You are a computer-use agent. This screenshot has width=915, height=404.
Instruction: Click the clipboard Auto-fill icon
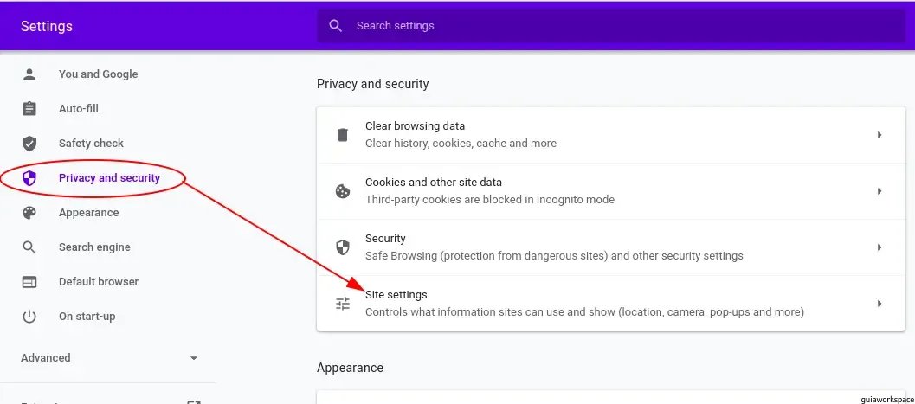tap(29, 108)
